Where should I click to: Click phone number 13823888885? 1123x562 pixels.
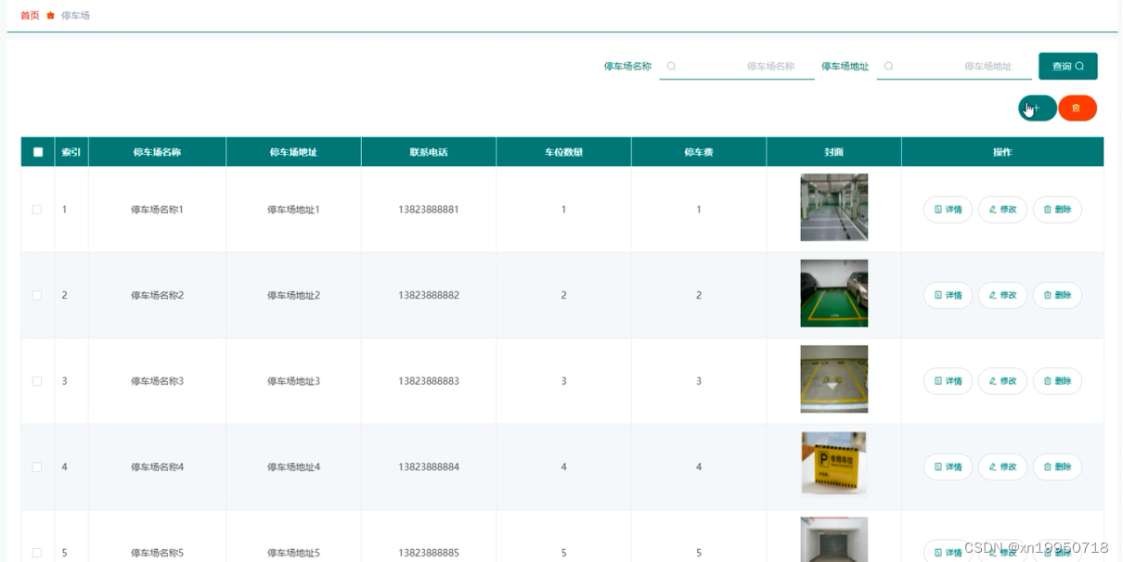[429, 553]
